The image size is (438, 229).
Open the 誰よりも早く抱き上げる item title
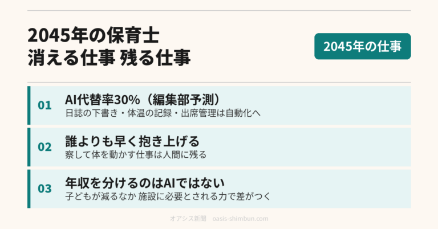point(132,141)
